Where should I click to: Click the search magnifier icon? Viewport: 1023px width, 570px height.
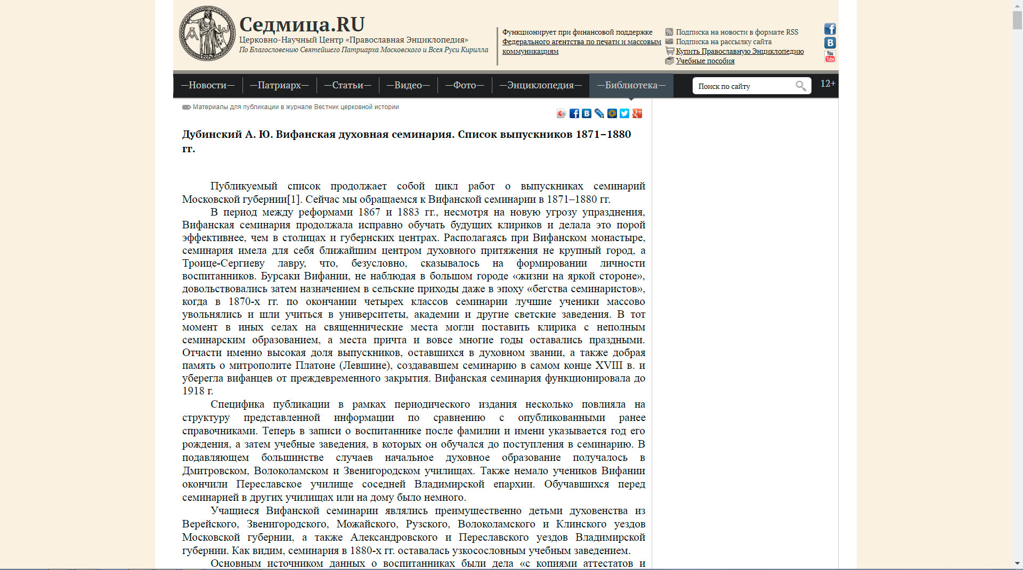(801, 86)
